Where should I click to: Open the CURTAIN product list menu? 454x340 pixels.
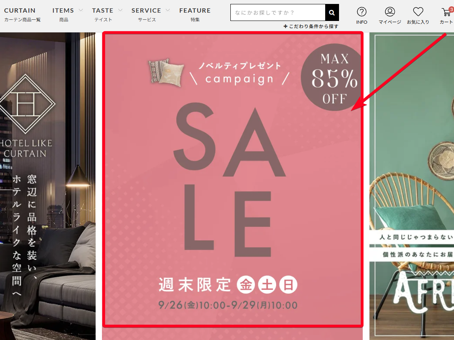(22, 15)
